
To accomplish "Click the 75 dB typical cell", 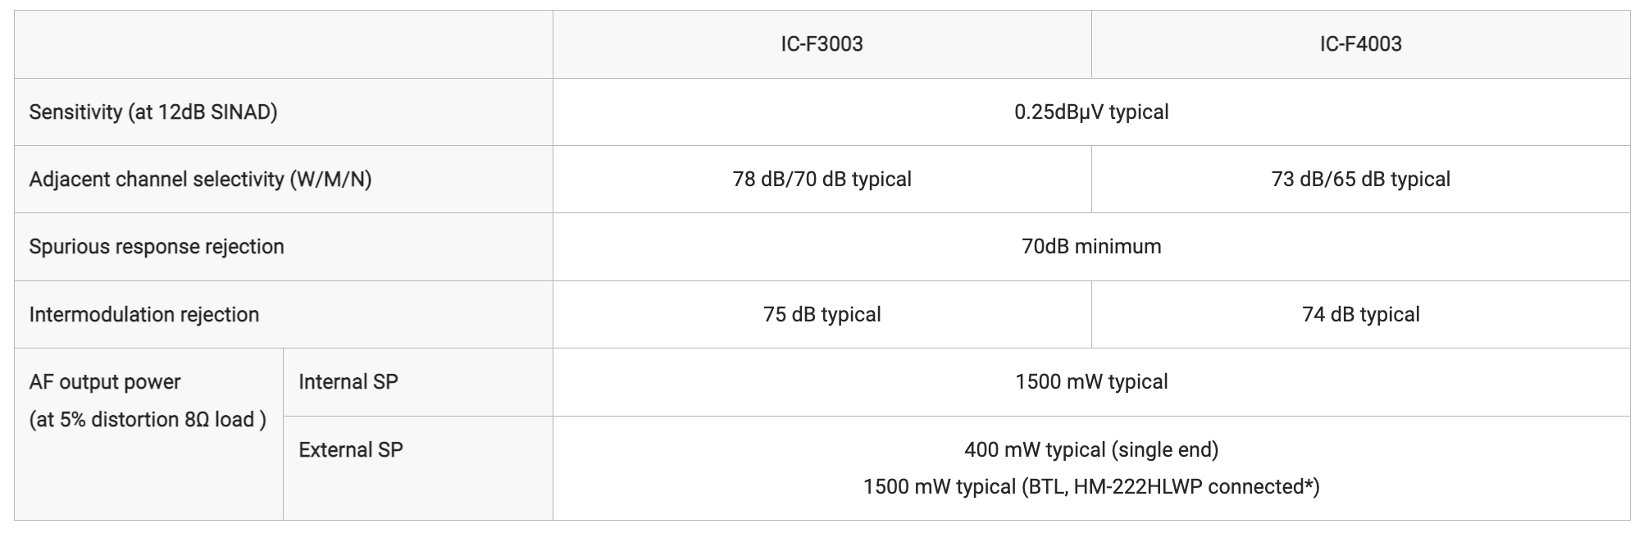I will [822, 315].
